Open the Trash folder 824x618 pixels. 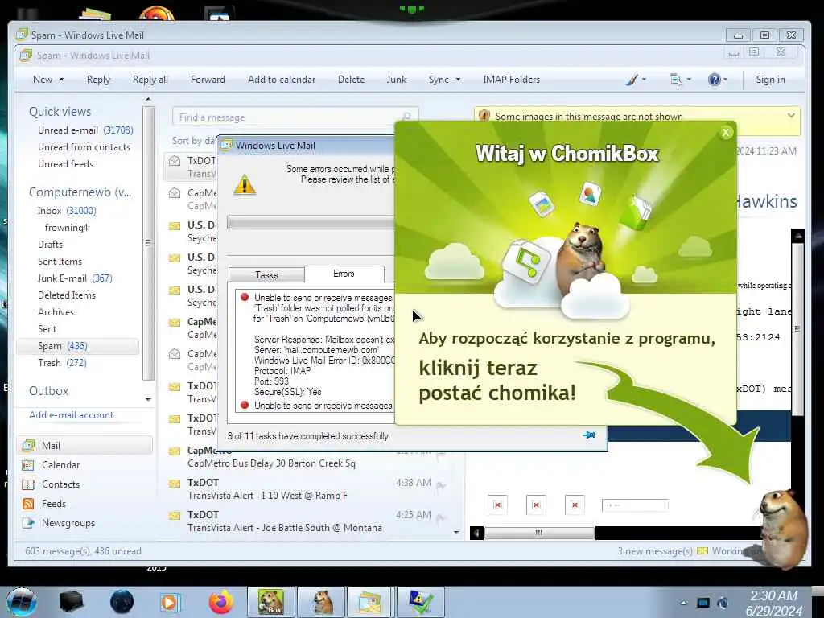click(62, 363)
